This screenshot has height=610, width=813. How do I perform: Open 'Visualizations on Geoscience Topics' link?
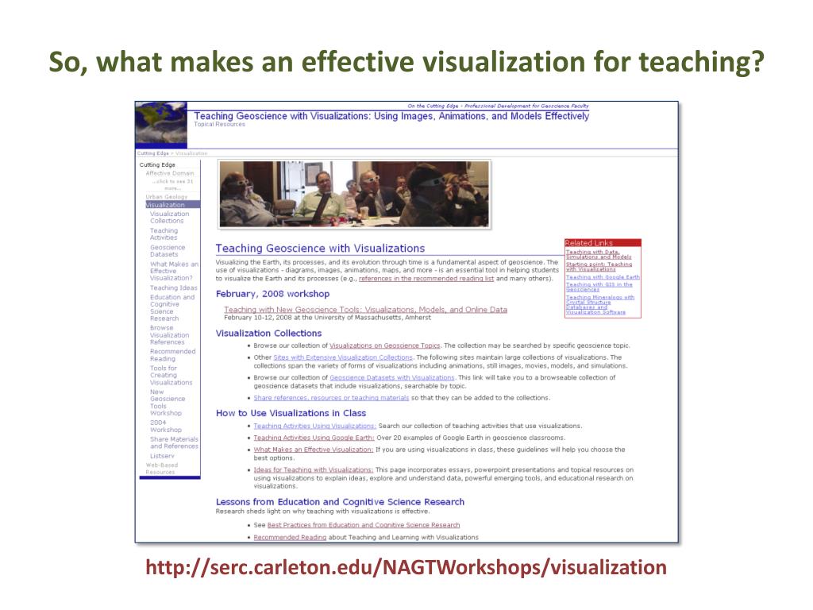pyautogui.click(x=385, y=346)
